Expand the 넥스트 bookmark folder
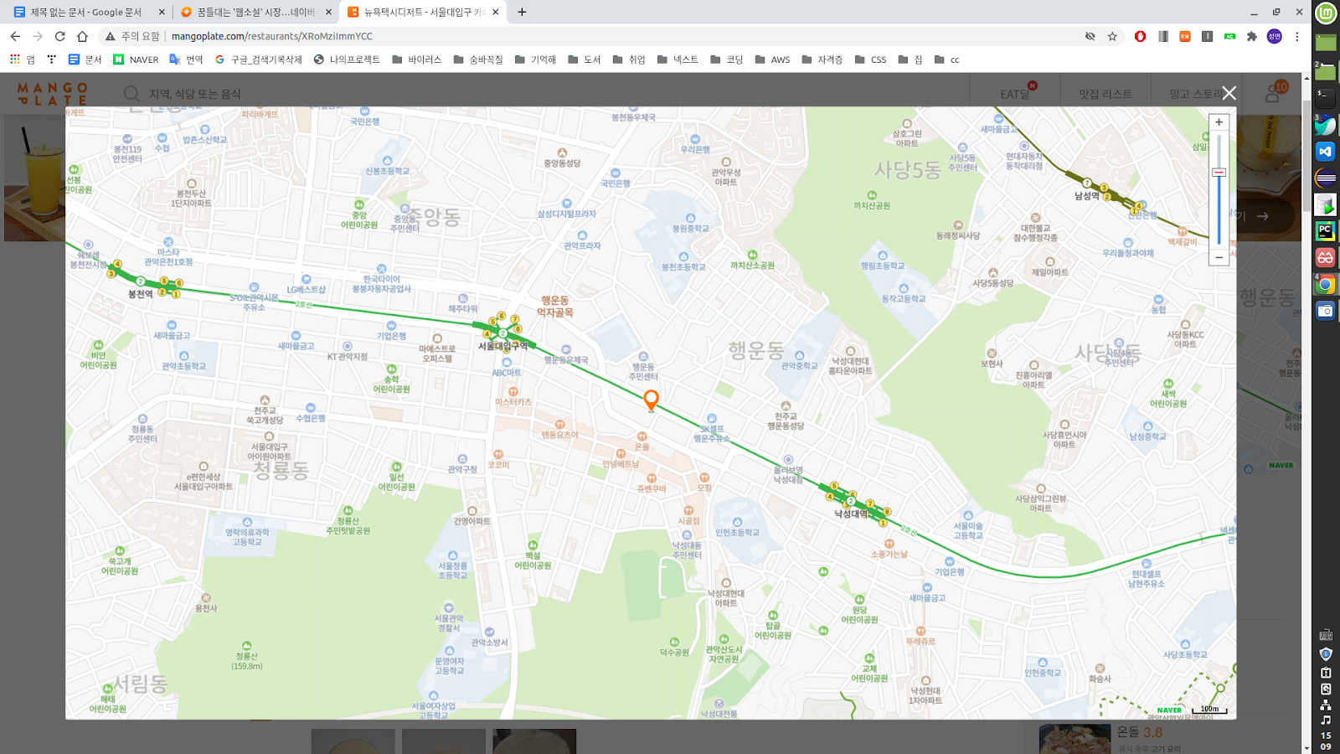 click(x=678, y=59)
